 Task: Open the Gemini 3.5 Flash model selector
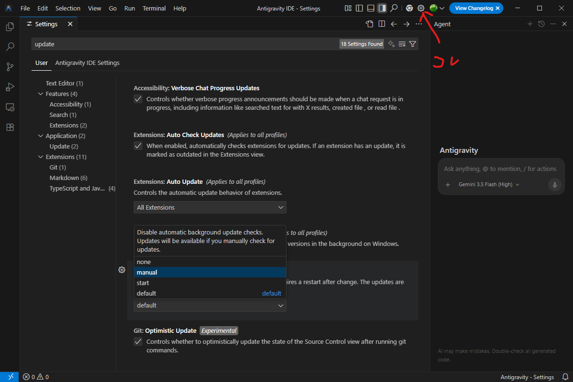point(489,185)
